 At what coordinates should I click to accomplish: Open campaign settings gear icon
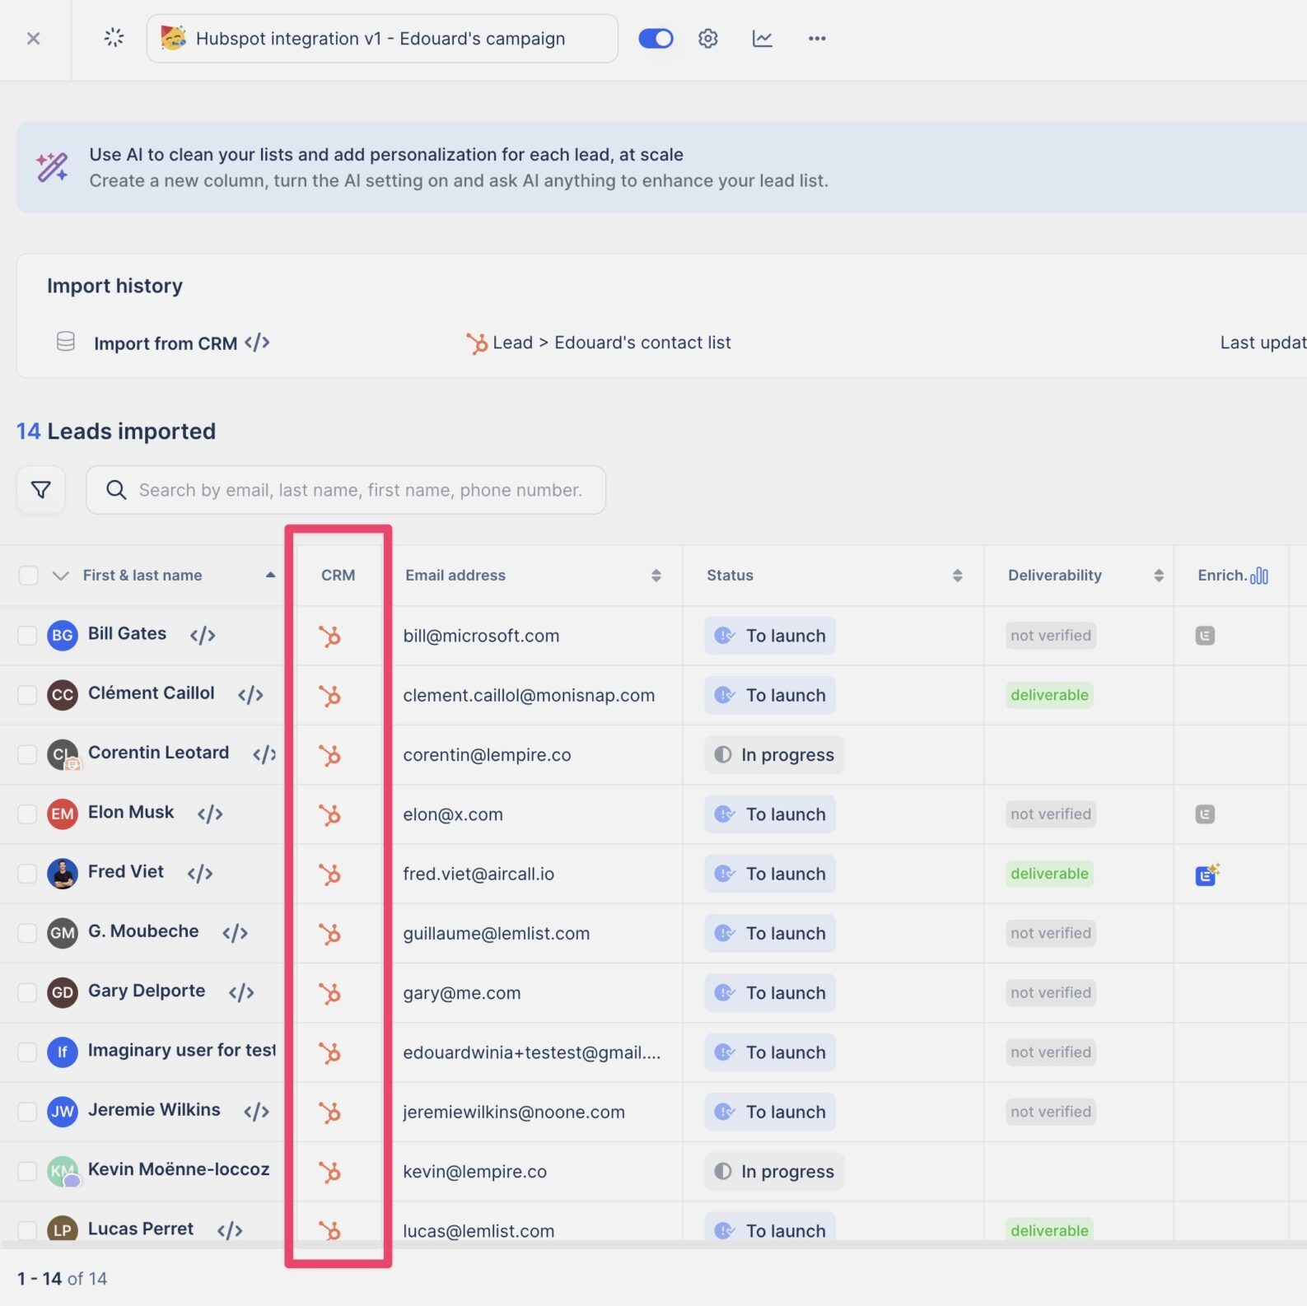coord(708,39)
